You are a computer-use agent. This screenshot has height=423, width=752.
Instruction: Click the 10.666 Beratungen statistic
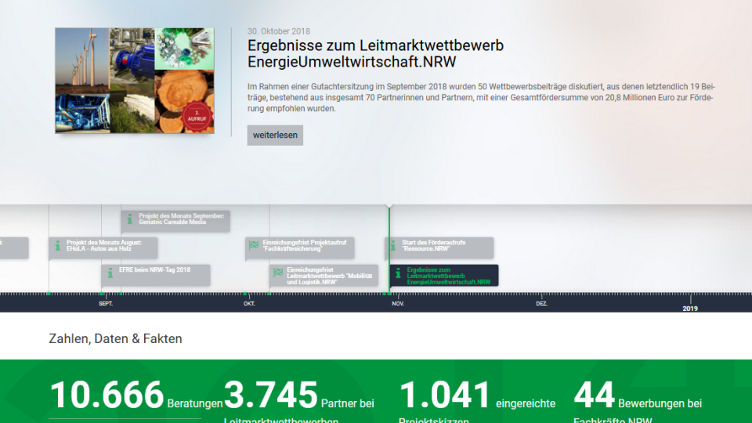(136, 396)
